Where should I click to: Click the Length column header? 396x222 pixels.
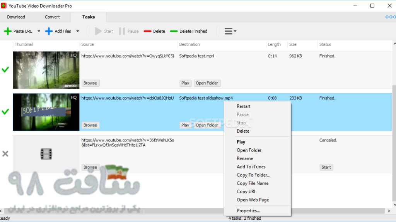pos(274,44)
